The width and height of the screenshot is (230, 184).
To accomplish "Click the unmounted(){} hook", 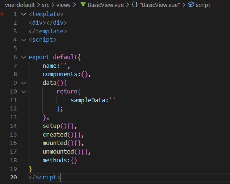I will pos(67,152).
